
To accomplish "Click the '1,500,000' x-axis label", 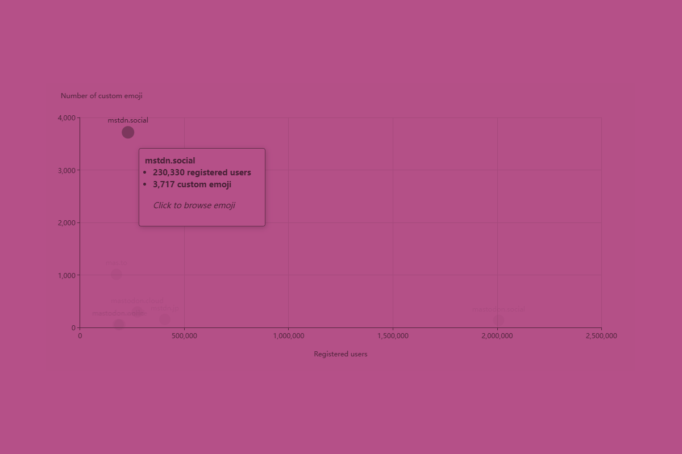I will (x=393, y=336).
